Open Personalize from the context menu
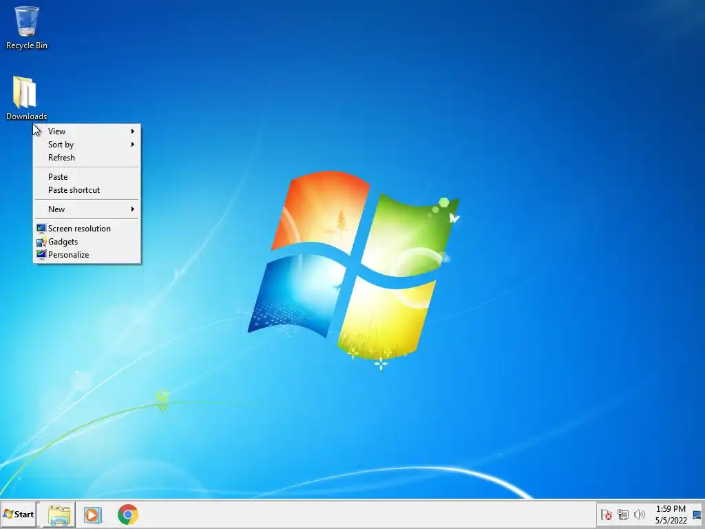The image size is (705, 529). [87, 255]
